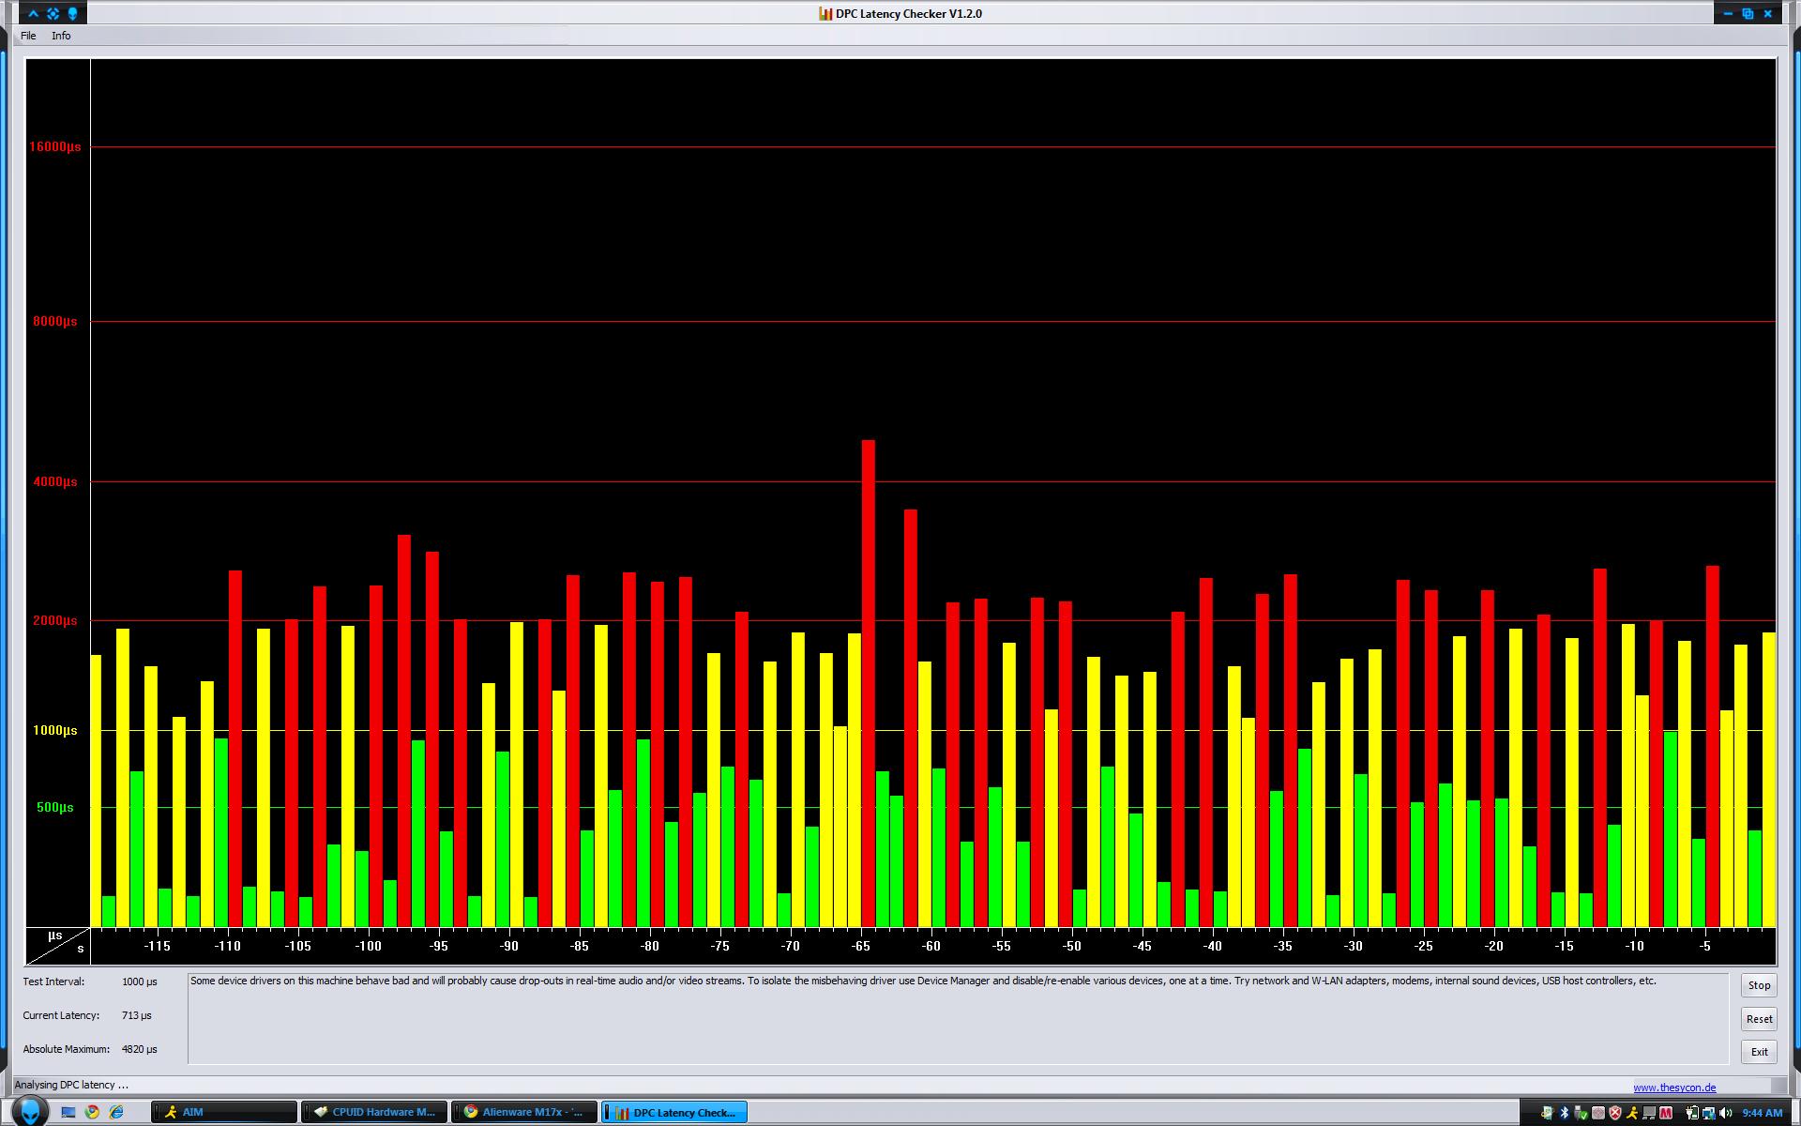Click the Alienware Start orb
This screenshot has height=1126, width=1801.
28,1111
